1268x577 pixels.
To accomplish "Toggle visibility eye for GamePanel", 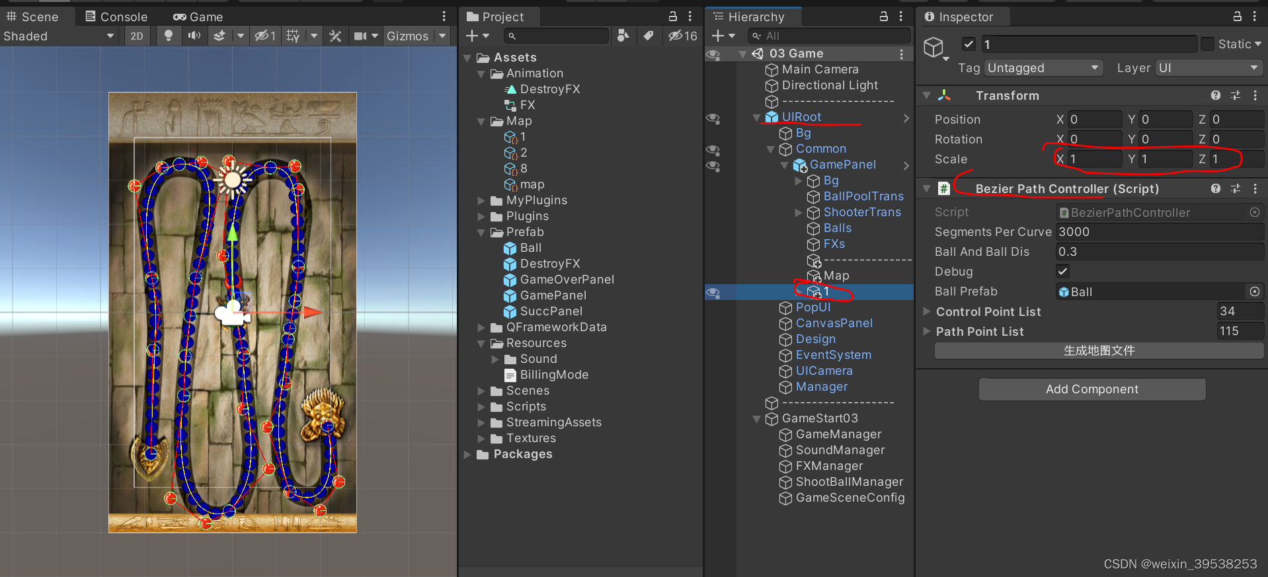I will tap(713, 166).
